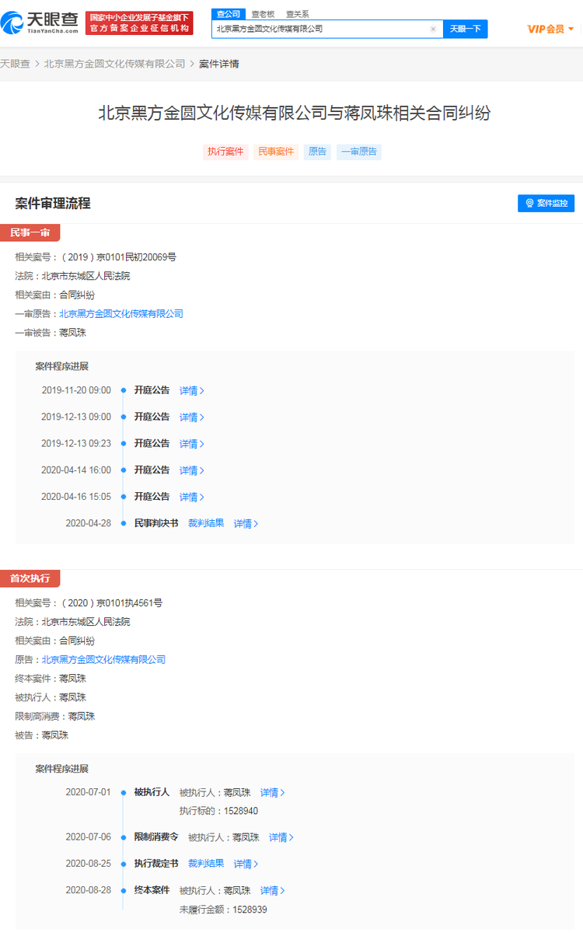Open 一审原告 company link in 民事一审

(x=121, y=314)
